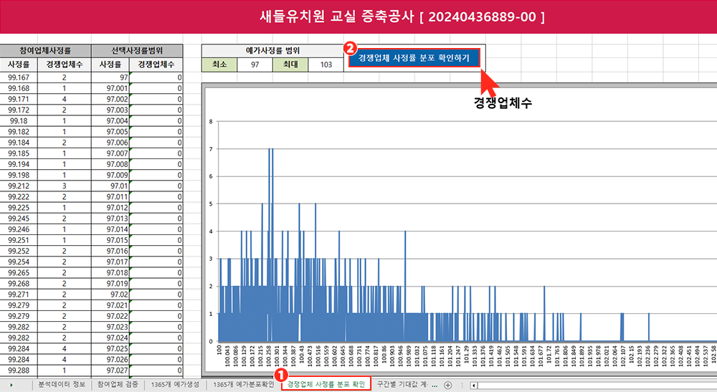This screenshot has width=717, height=392.
Task: Select the 경쟁업체 사정률 분포 확인 sheet tab
Action: click(x=326, y=385)
